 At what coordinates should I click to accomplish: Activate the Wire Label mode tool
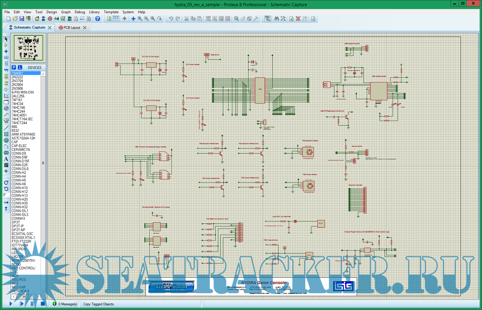(6, 58)
